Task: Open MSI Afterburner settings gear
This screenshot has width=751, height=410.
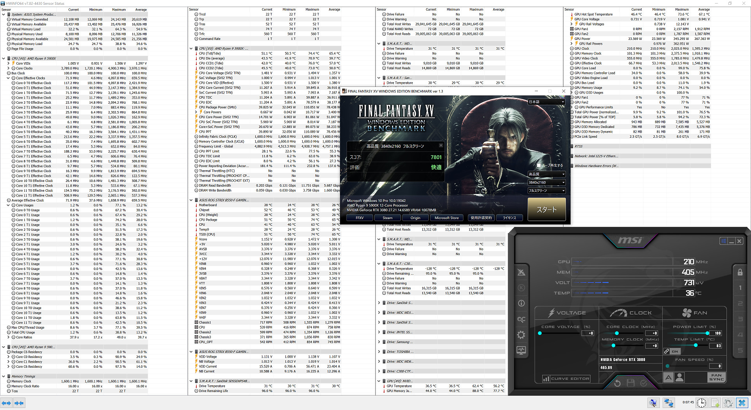Action: point(521,335)
